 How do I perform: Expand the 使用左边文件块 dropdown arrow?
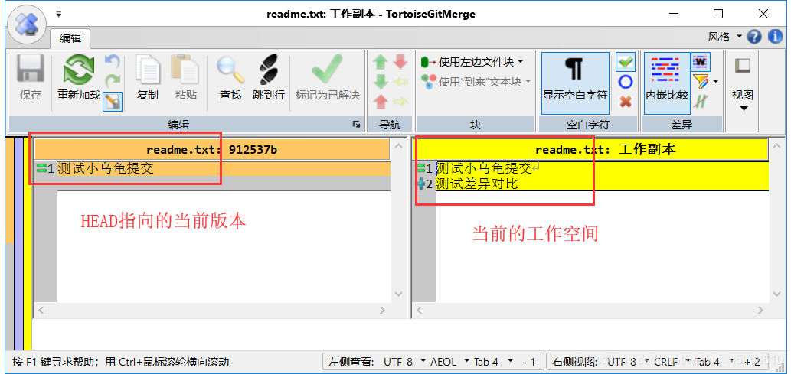click(521, 62)
